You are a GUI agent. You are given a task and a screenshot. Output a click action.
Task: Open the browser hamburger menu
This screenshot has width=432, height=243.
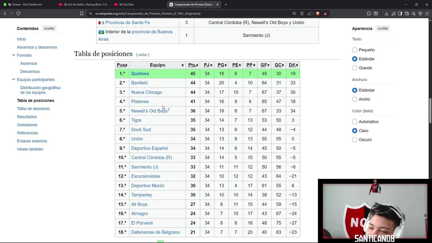pyautogui.click(x=427, y=13)
